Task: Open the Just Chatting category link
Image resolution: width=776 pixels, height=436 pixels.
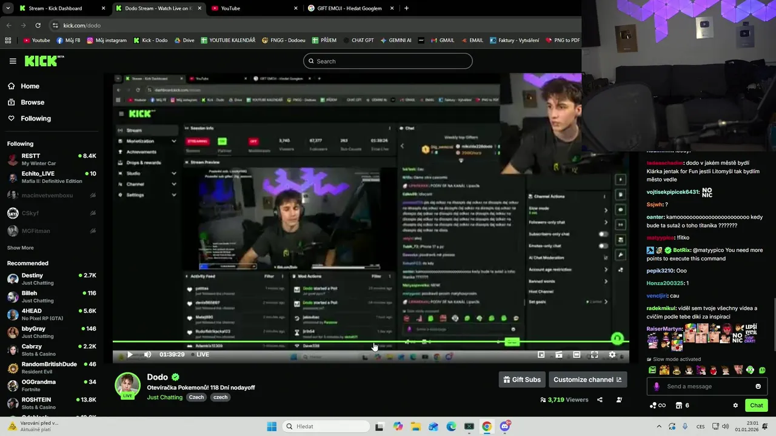Action: tap(164, 397)
